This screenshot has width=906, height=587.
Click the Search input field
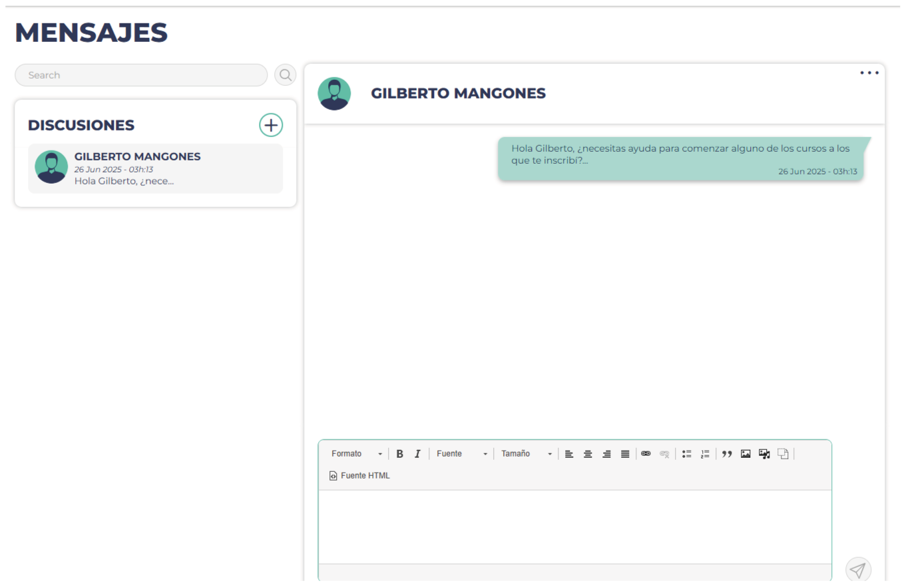[x=141, y=75]
